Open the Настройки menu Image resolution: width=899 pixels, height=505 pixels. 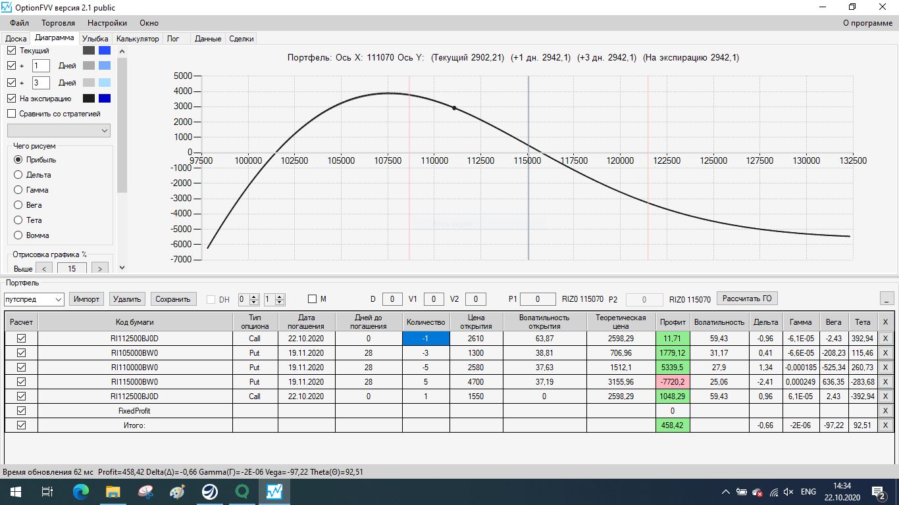107,23
